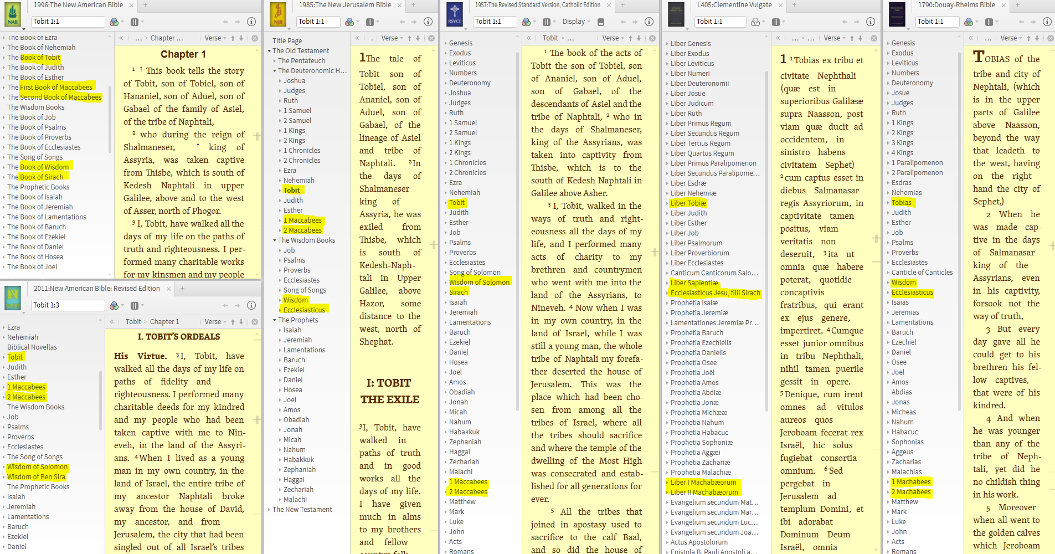1055x554 pixels.
Task: Show information panel for New American Bible
Action: click(251, 22)
